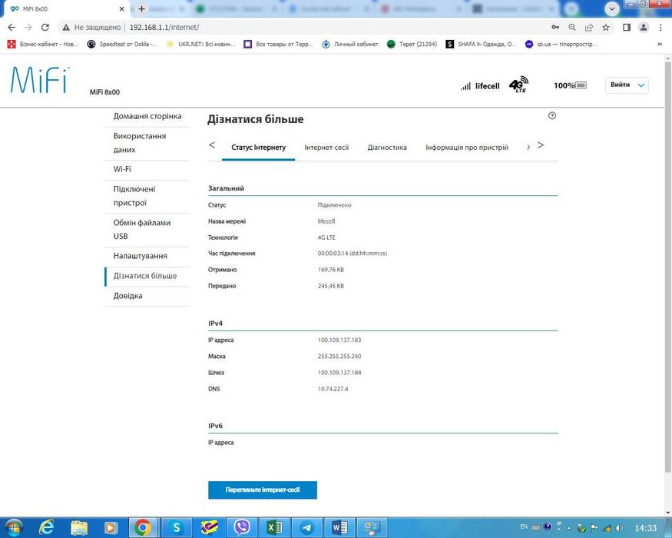Image resolution: width=672 pixels, height=538 pixels.
Task: Open Speedtest от Ookla bookmark
Action: (122, 44)
